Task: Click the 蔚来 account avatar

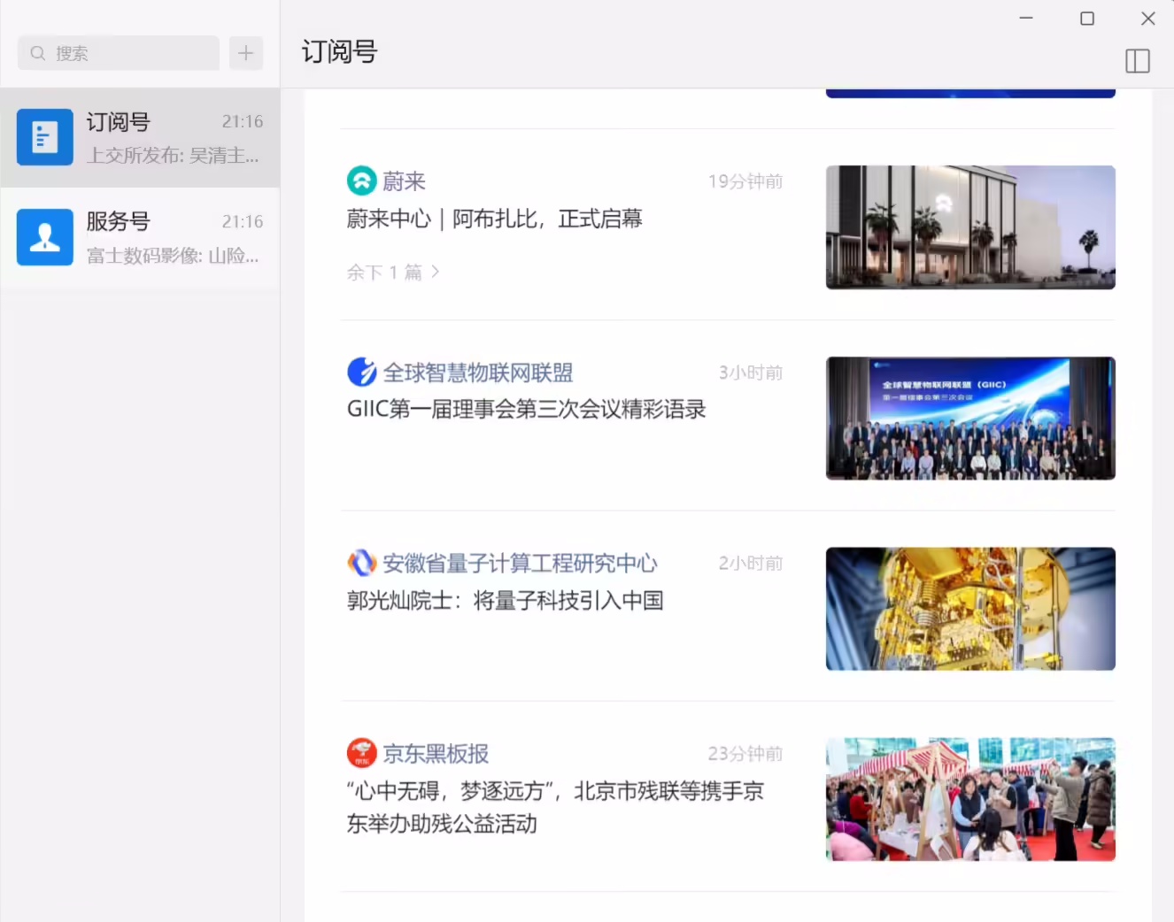Action: [361, 181]
